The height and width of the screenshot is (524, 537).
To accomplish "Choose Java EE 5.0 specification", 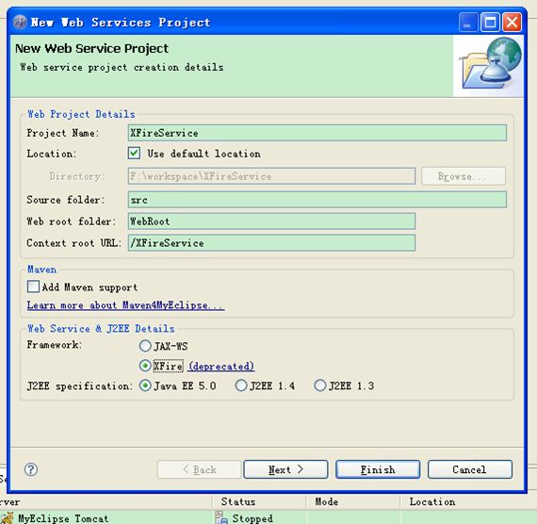I will click(x=145, y=385).
